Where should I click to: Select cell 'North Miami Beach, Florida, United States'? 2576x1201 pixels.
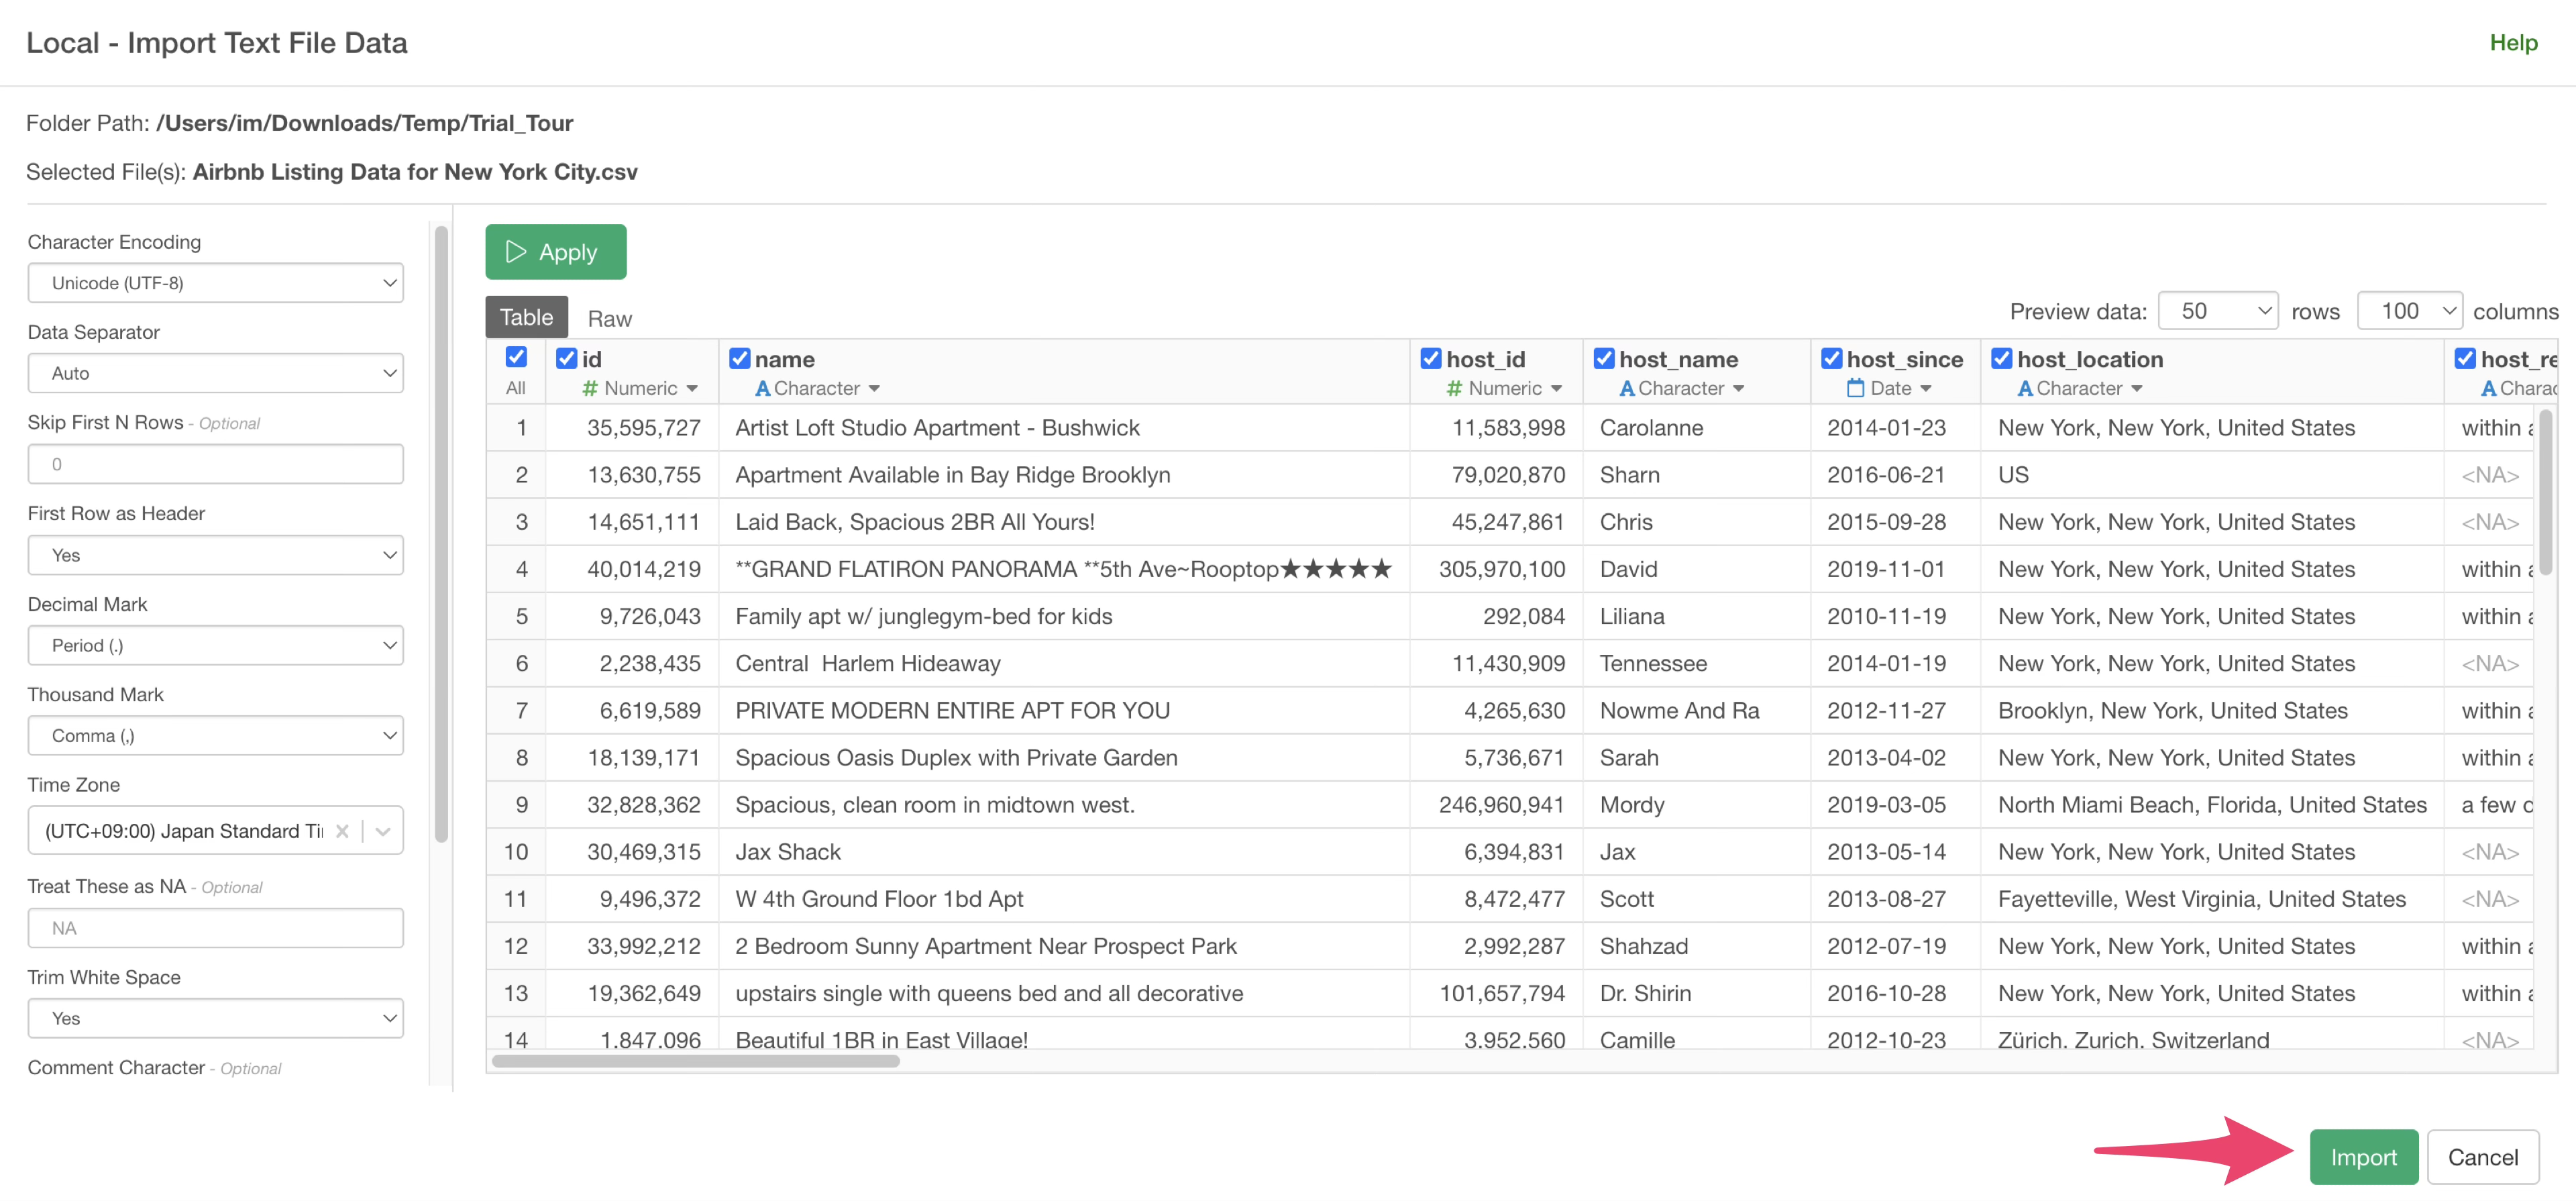click(2212, 805)
